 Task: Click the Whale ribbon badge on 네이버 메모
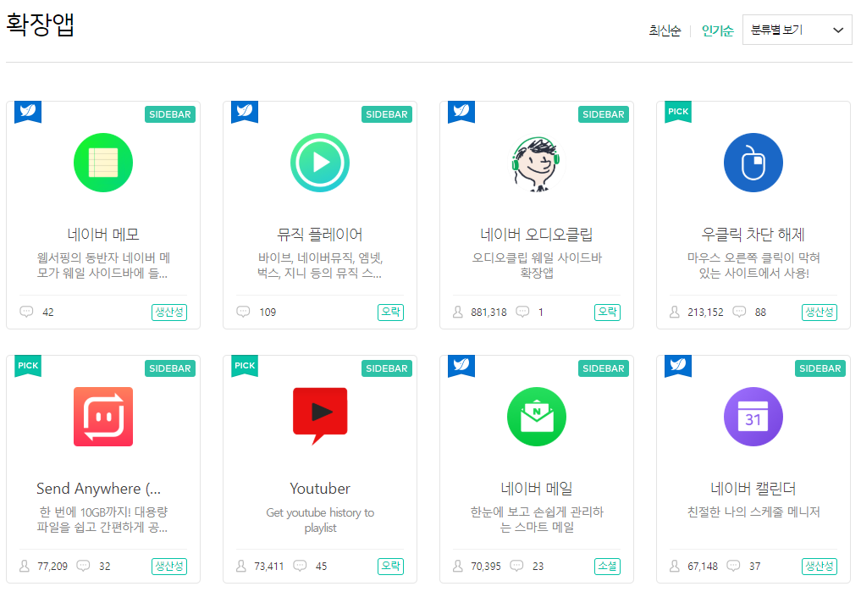tap(28, 112)
